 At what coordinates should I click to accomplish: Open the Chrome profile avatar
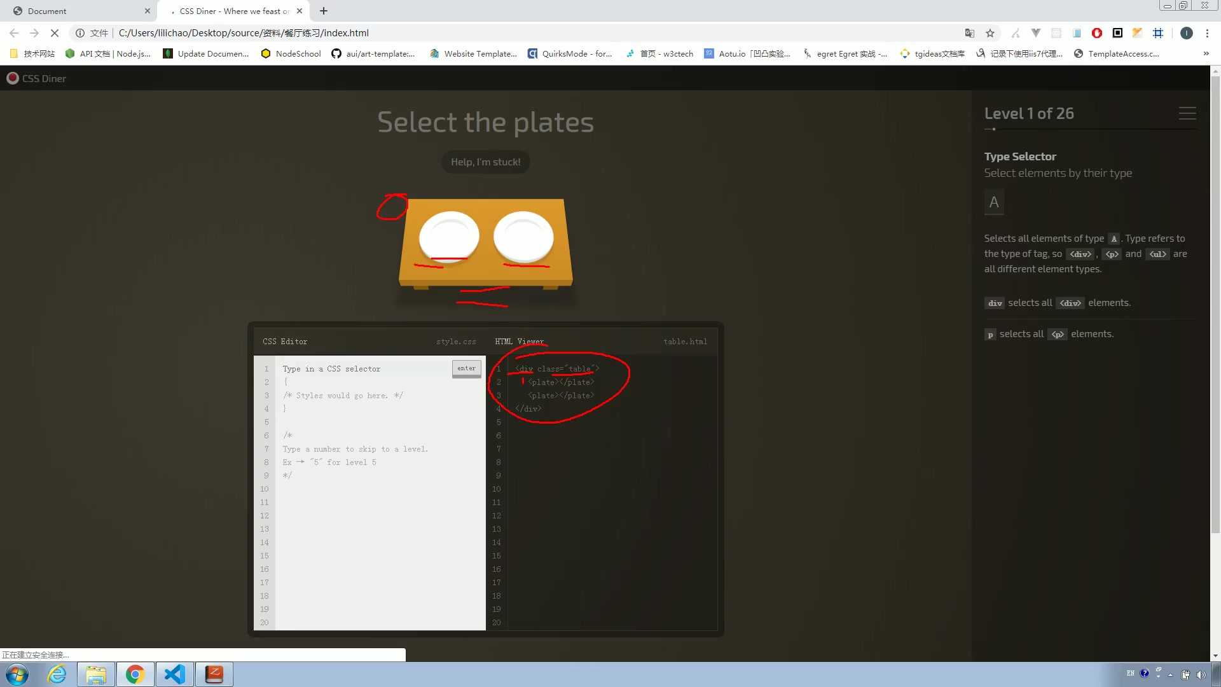(x=1187, y=33)
